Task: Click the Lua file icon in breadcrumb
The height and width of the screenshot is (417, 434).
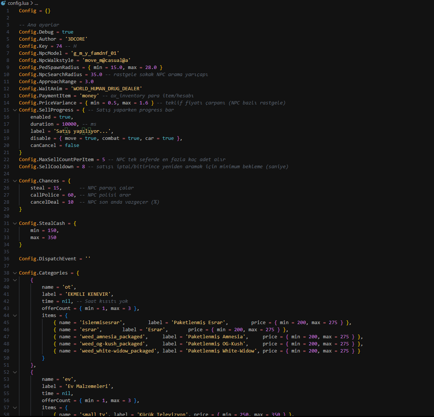Action: click(4, 3)
